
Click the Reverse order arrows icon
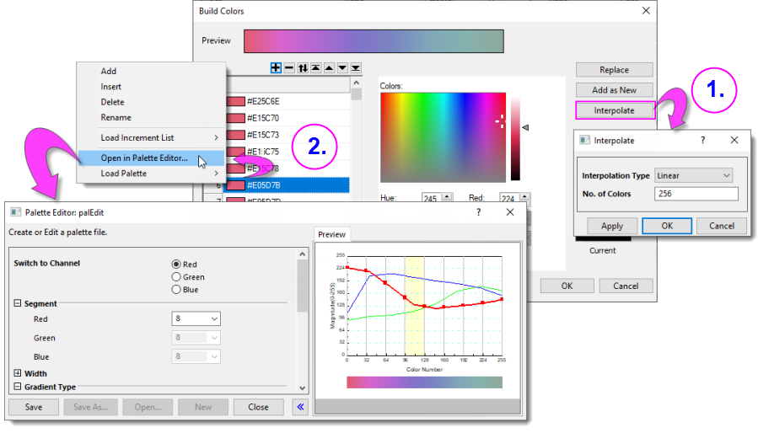coord(303,68)
